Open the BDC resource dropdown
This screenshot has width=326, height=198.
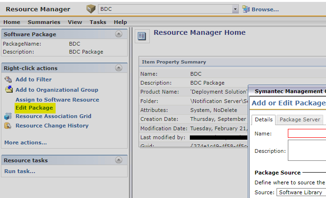pyautogui.click(x=236, y=9)
